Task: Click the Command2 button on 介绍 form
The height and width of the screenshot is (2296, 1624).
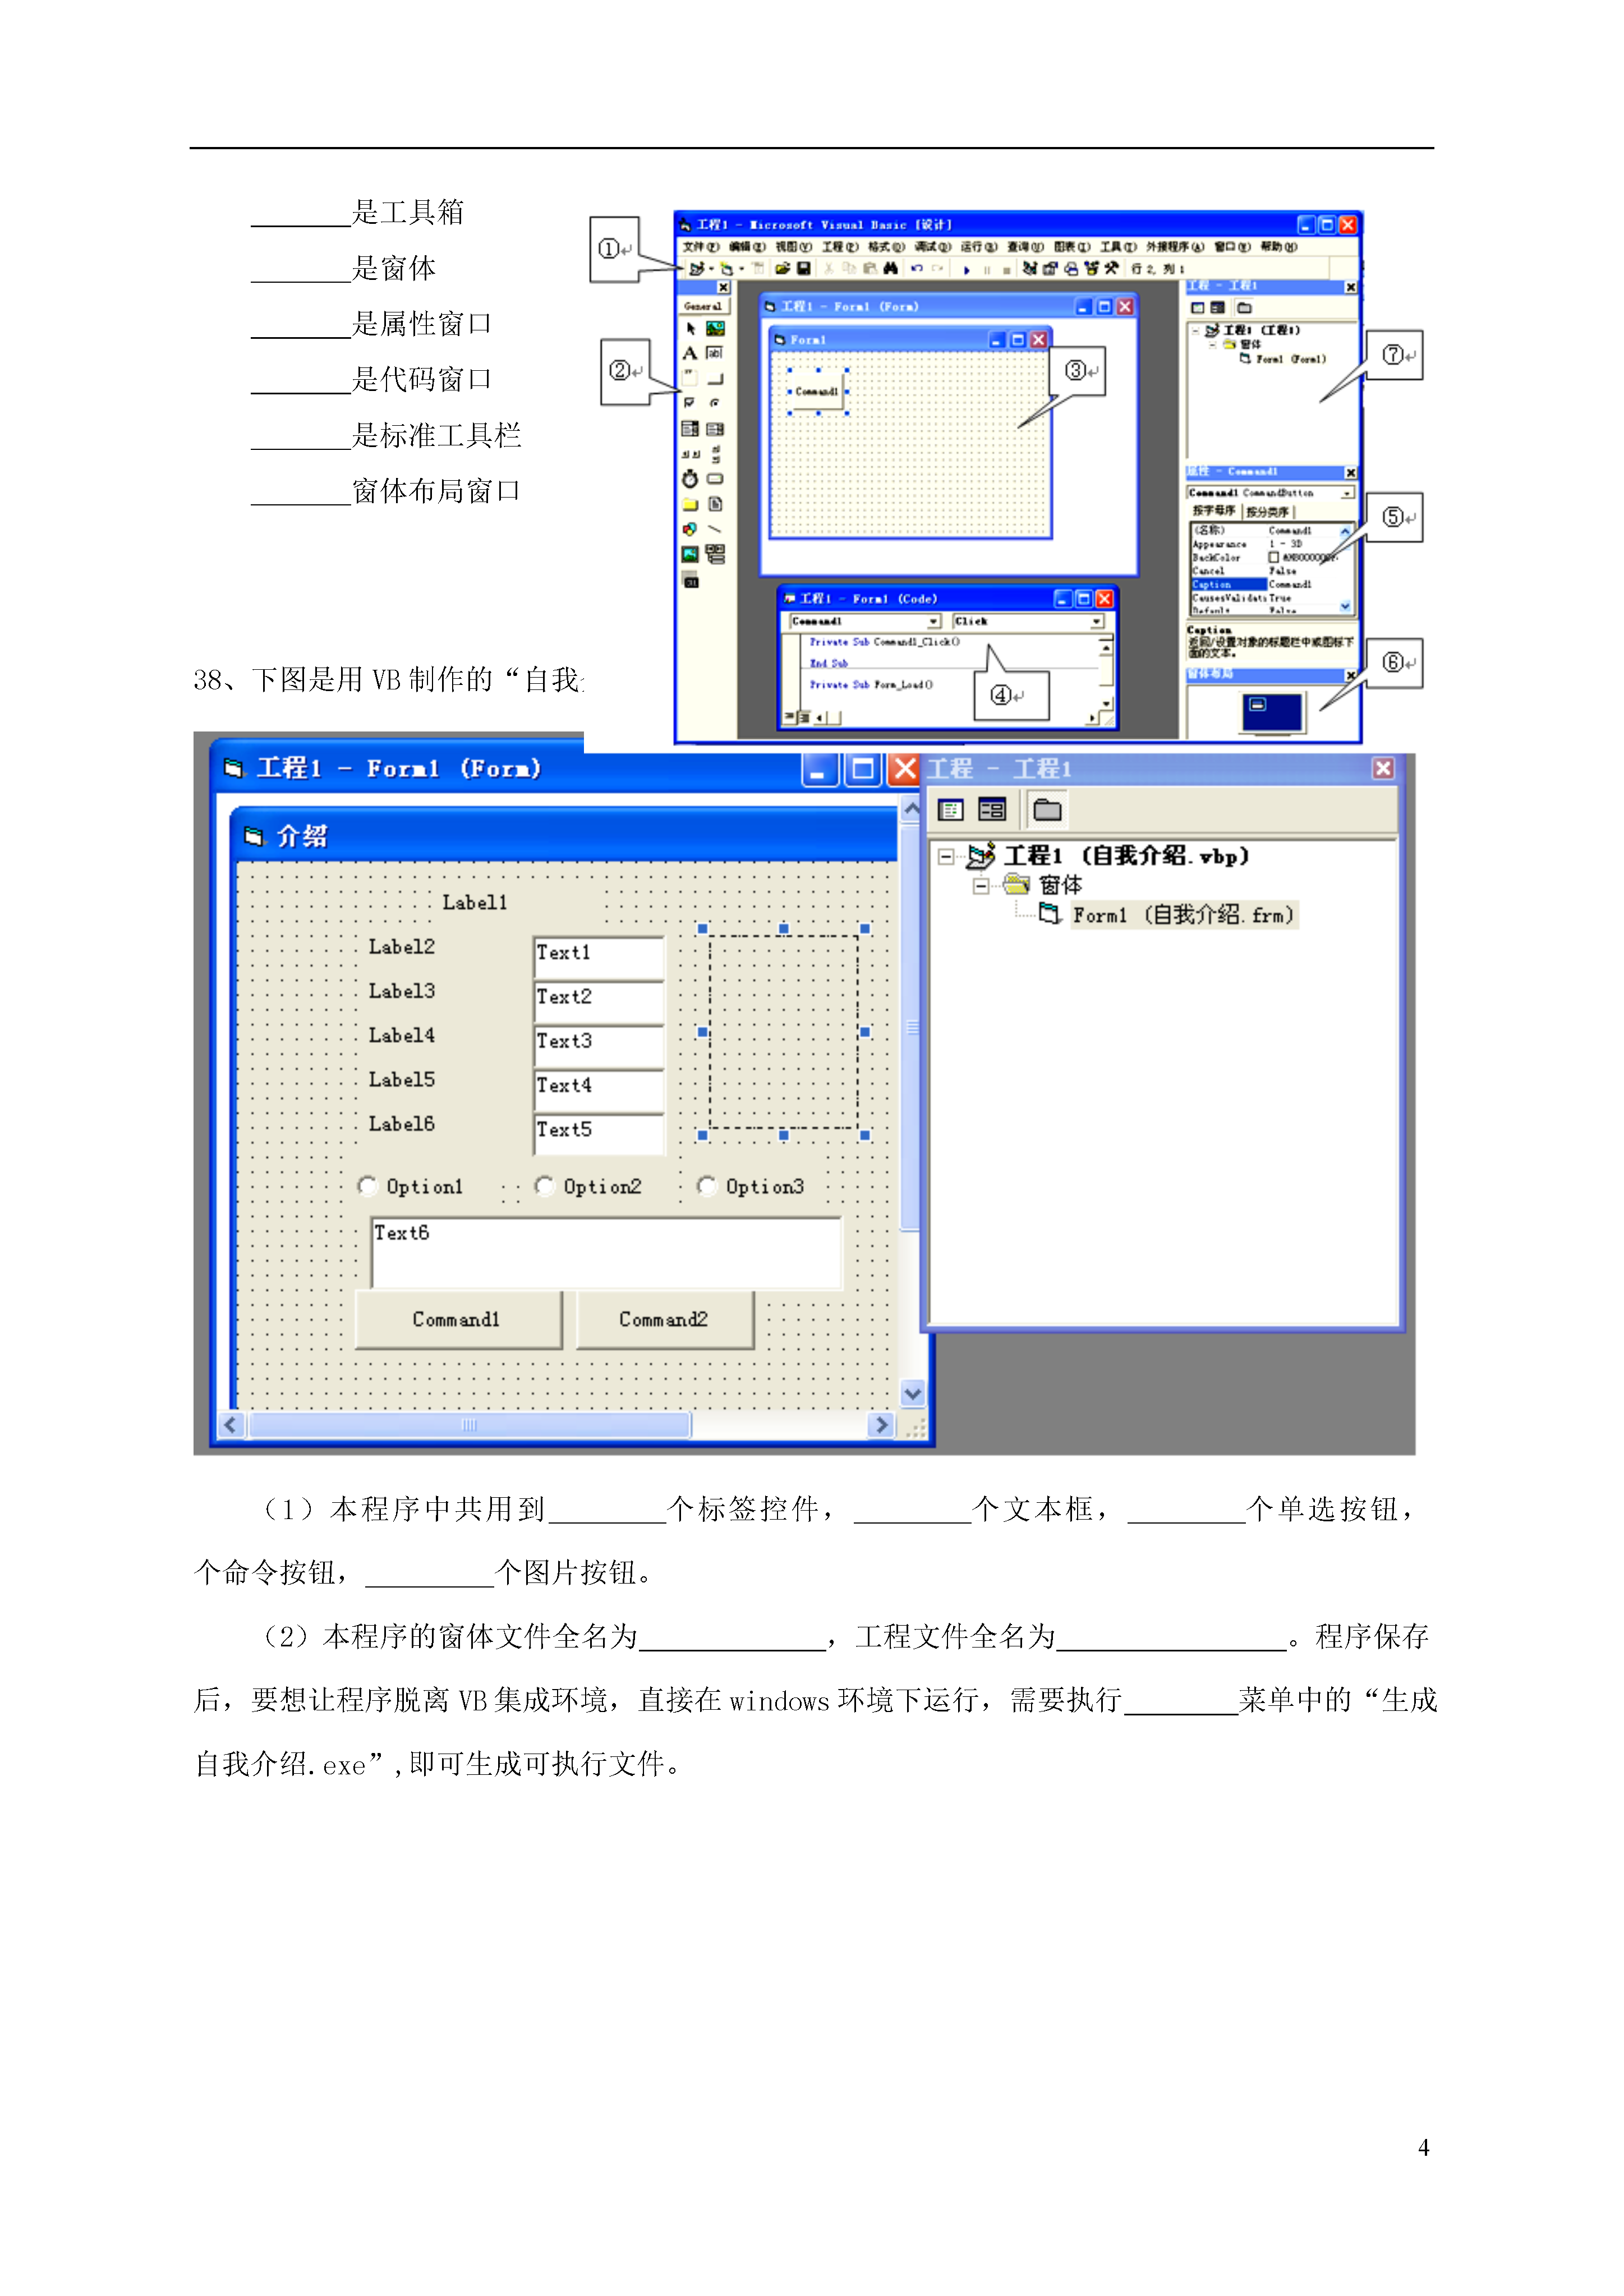Action: coord(664,1320)
